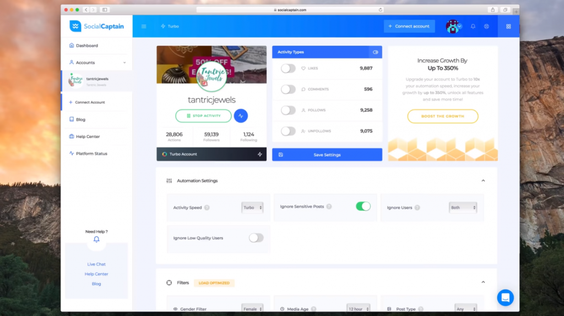
Task: Open the live chat bubble icon
Action: pyautogui.click(x=506, y=297)
